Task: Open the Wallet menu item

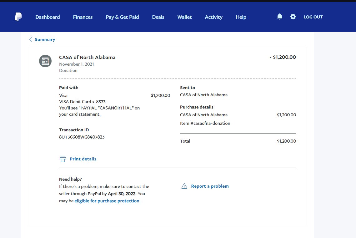Action: (x=185, y=17)
